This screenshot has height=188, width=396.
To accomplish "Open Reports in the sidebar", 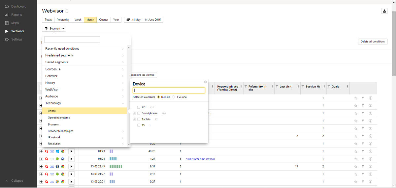I will 16,14.
